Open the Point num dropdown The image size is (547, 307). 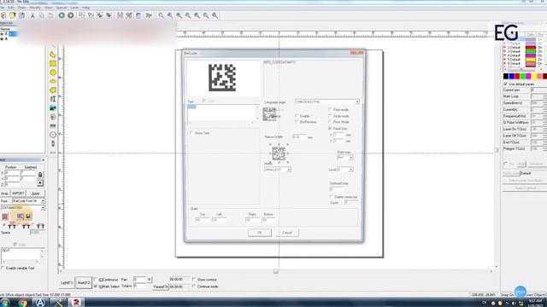(345, 157)
